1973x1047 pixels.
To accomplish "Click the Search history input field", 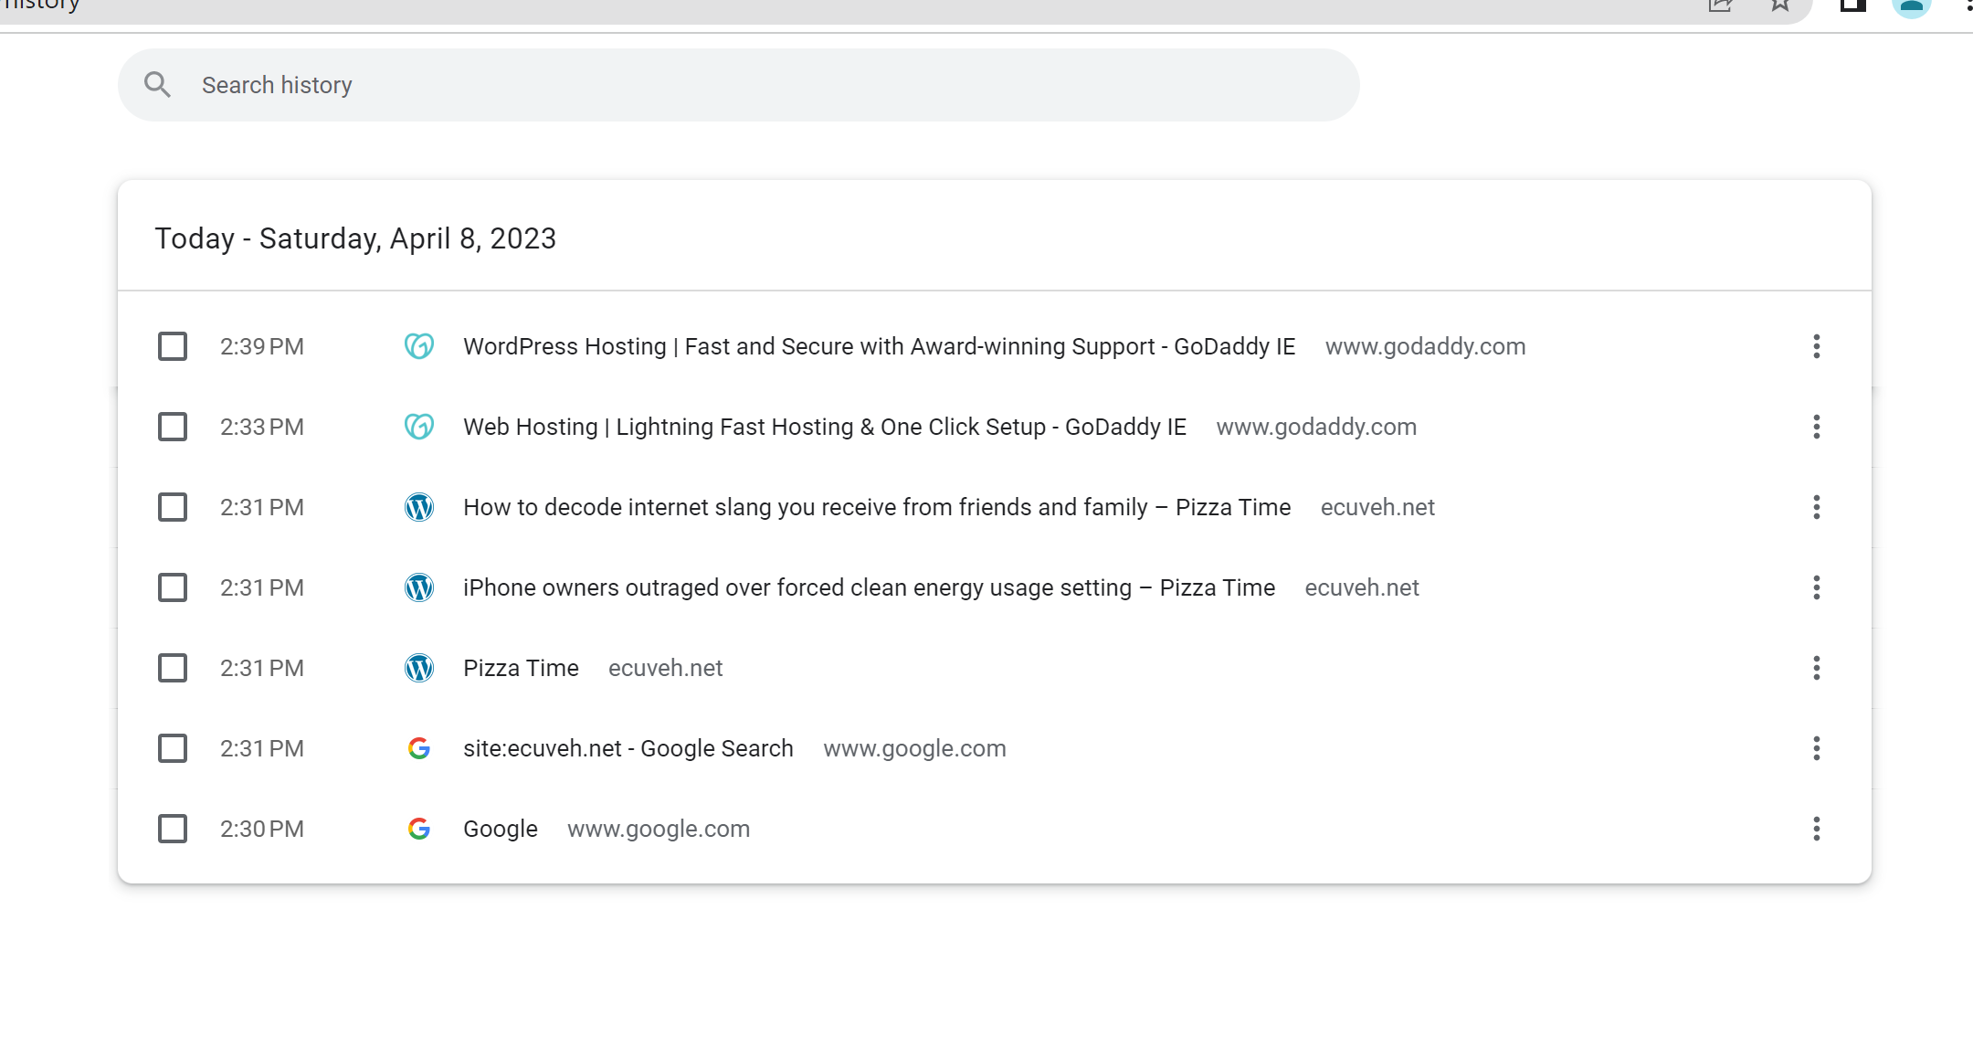I will (731, 85).
